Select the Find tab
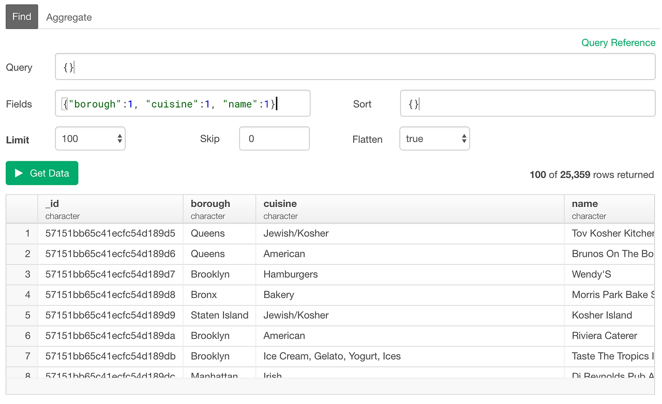Image resolution: width=662 pixels, height=404 pixels. [x=21, y=17]
